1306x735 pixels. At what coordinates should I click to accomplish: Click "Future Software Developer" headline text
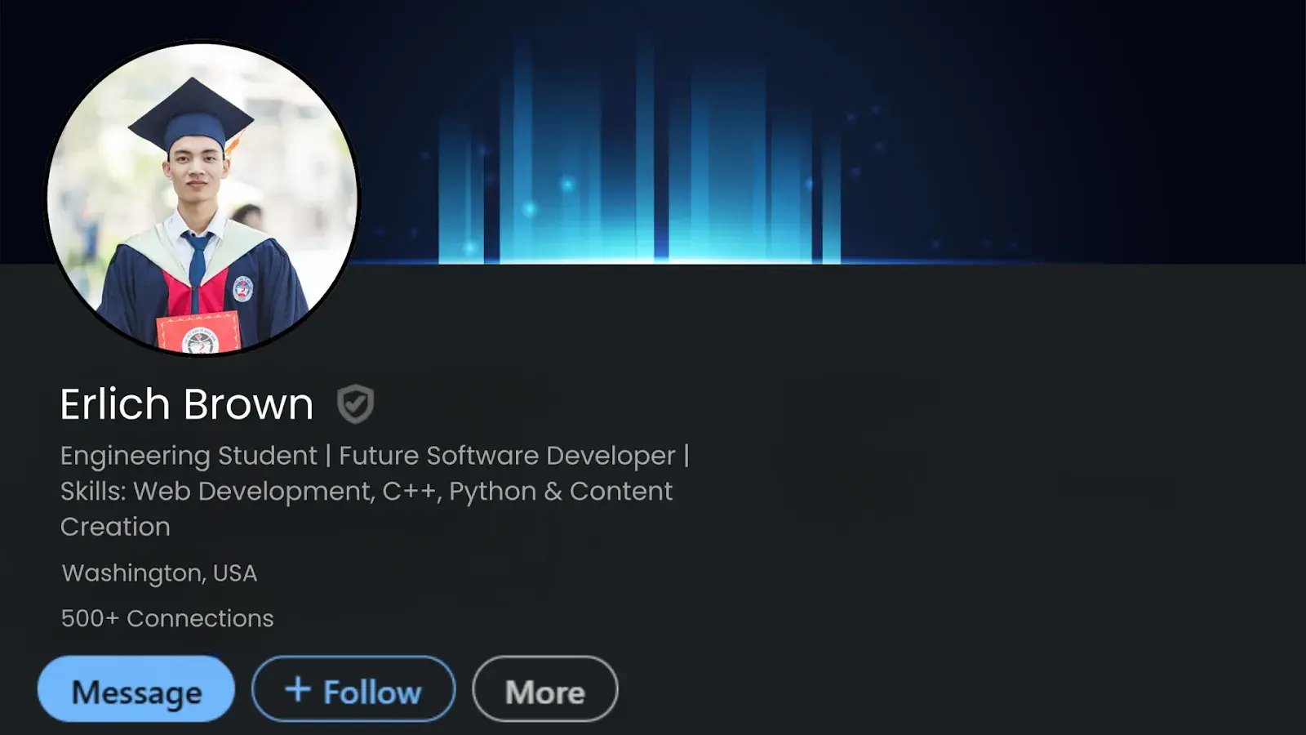pos(507,456)
